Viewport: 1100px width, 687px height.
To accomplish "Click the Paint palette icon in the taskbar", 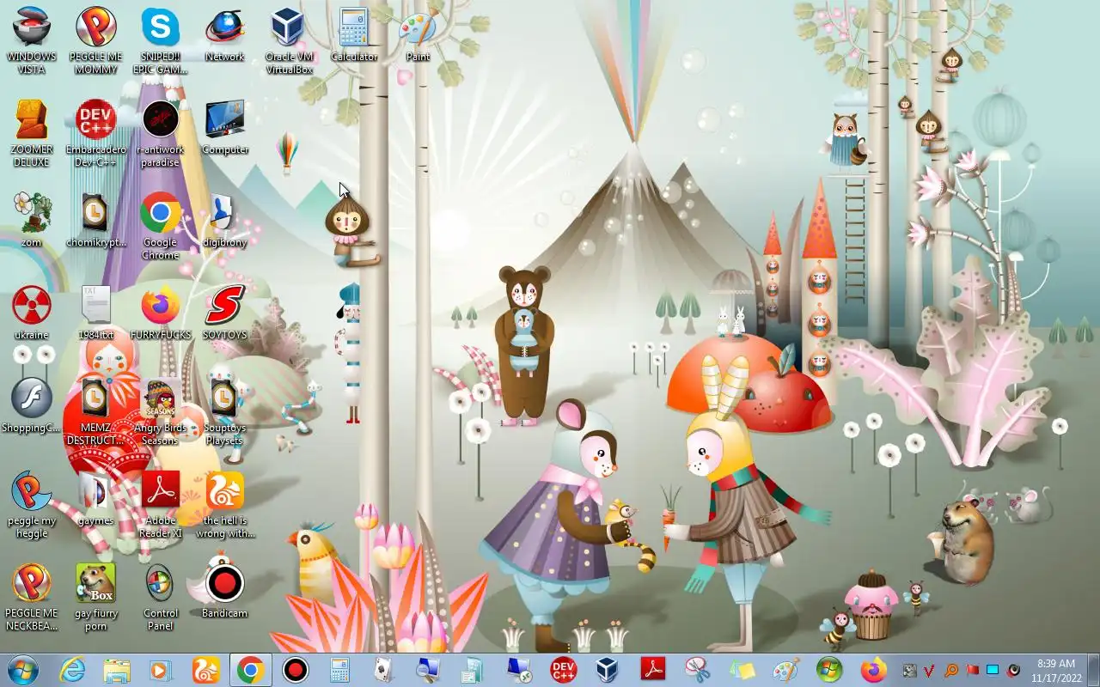I will 785,670.
